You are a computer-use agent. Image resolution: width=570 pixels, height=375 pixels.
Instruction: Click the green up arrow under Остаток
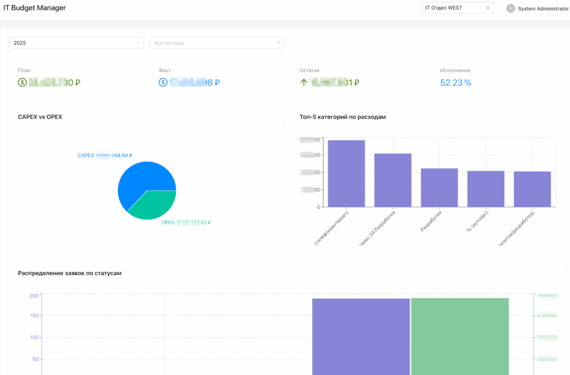pos(303,82)
